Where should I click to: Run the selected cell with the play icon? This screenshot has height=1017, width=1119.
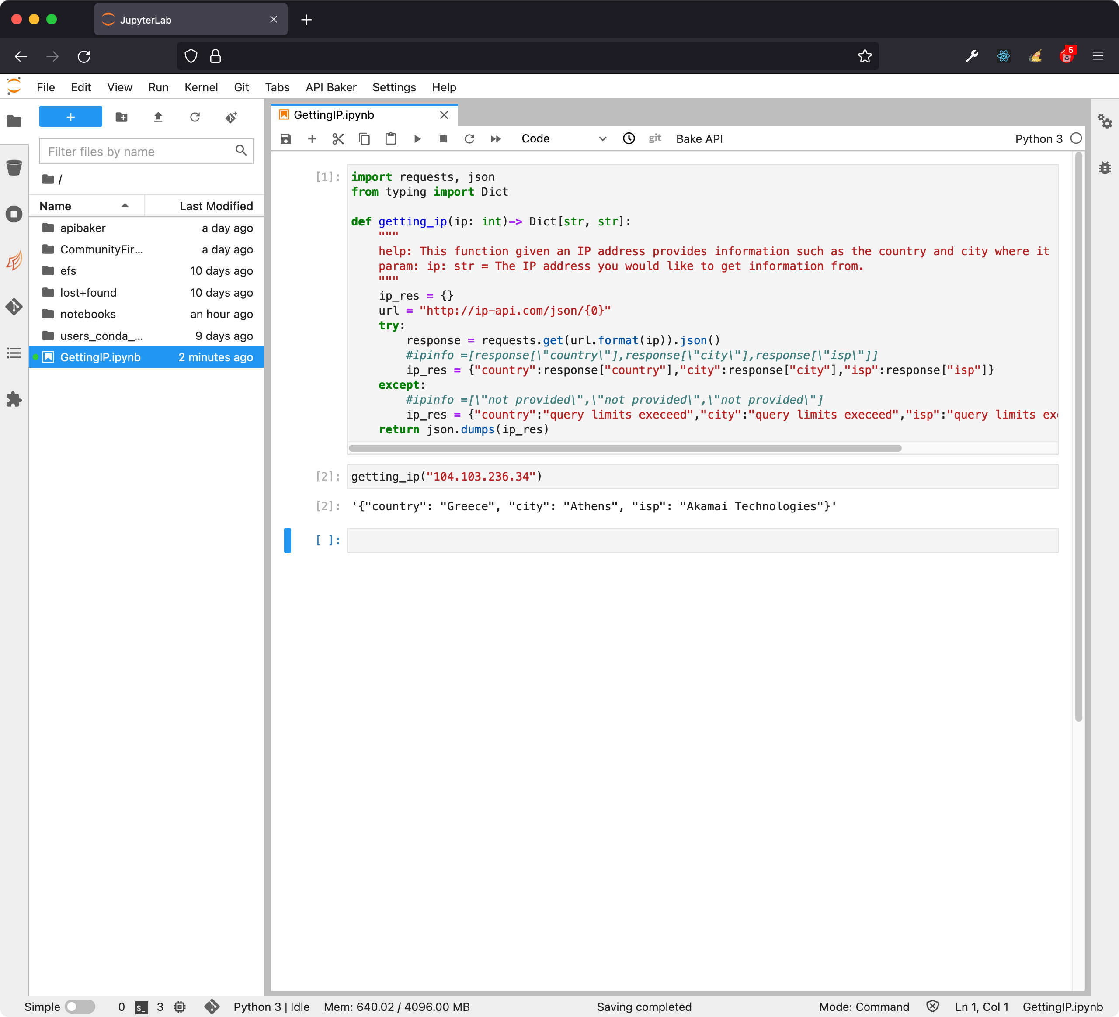(417, 139)
